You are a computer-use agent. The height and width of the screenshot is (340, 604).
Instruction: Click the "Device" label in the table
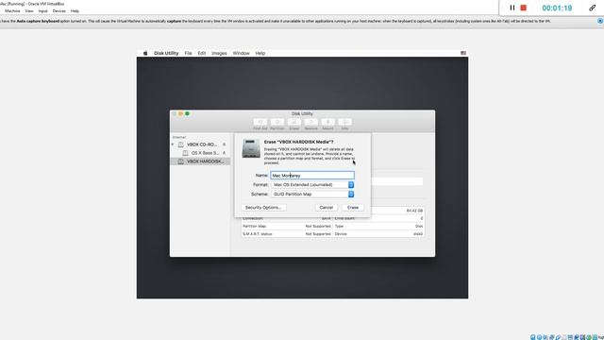341,234
